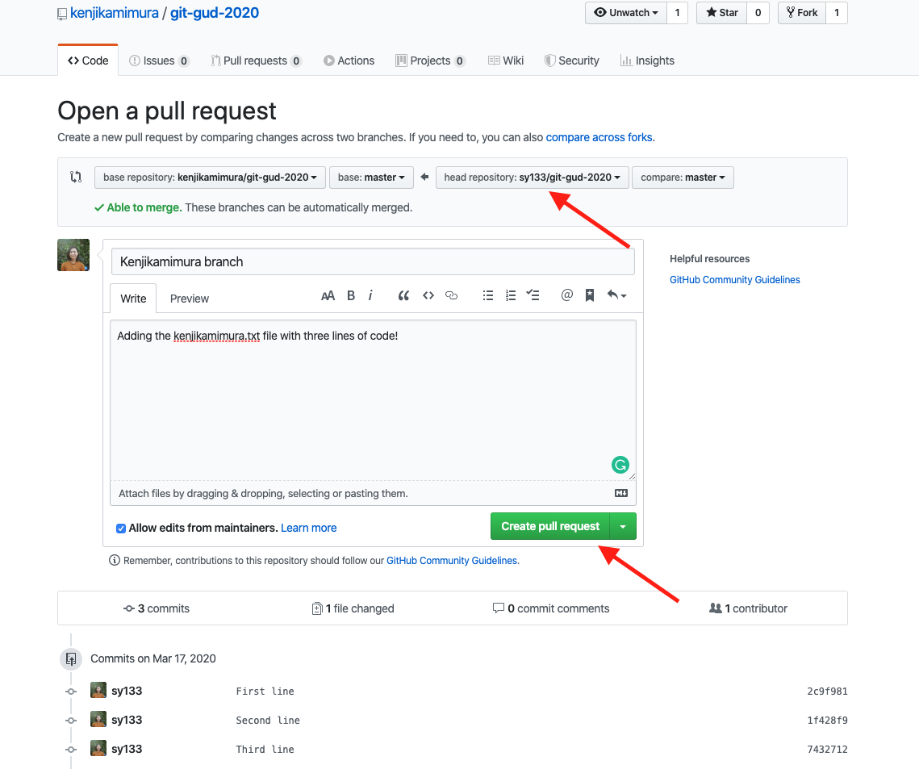
Task: Open the compare across forks link
Action: (x=599, y=137)
